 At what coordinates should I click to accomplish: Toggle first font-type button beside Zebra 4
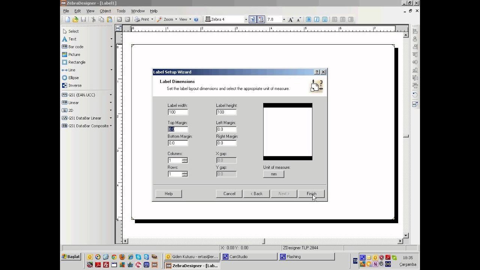[253, 19]
